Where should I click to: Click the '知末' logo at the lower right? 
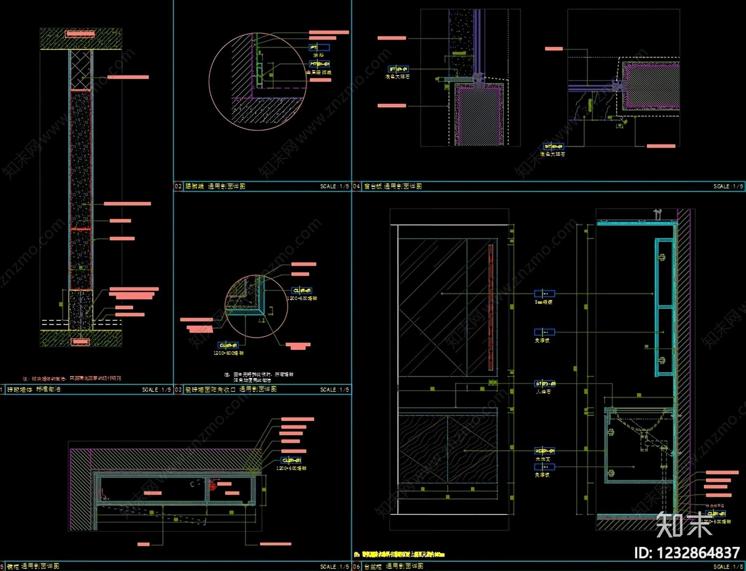point(684,524)
